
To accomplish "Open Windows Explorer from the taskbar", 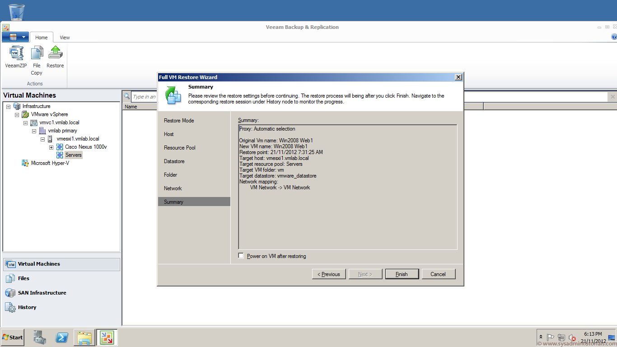I will (84, 338).
